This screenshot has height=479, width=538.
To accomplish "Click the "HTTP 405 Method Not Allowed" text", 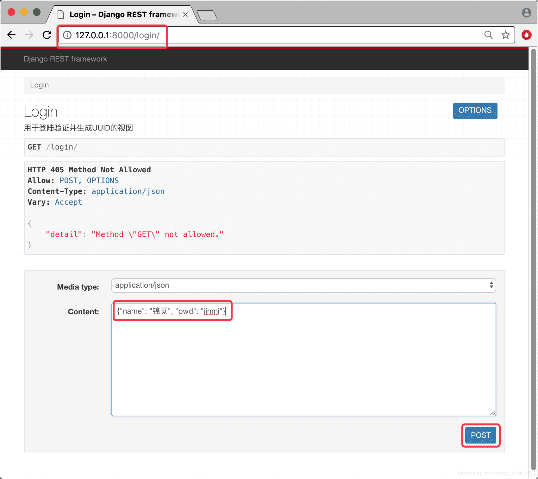I will coord(89,170).
